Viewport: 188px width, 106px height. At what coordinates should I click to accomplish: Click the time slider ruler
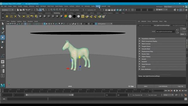coord(77,91)
